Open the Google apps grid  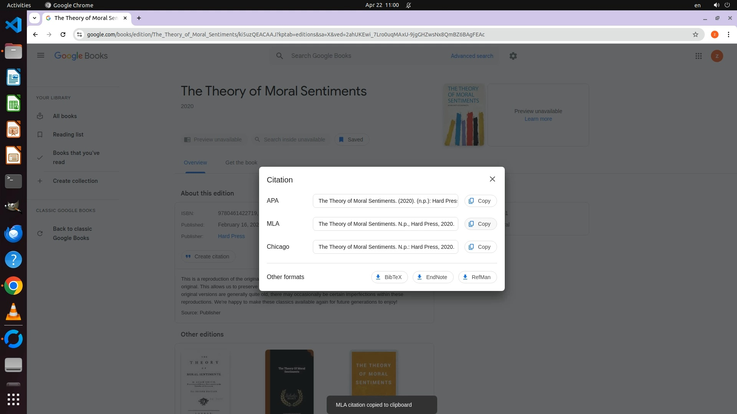[698, 56]
